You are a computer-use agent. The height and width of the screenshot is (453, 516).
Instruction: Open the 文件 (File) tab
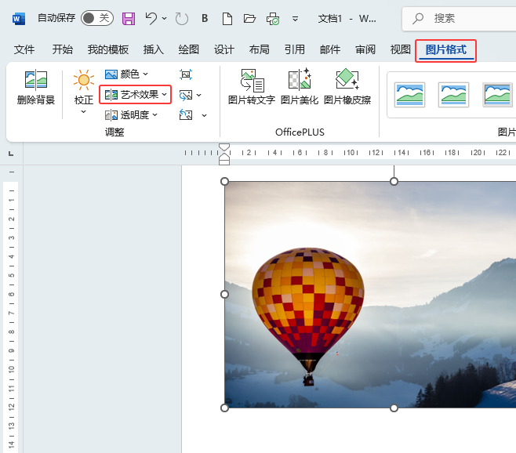24,49
